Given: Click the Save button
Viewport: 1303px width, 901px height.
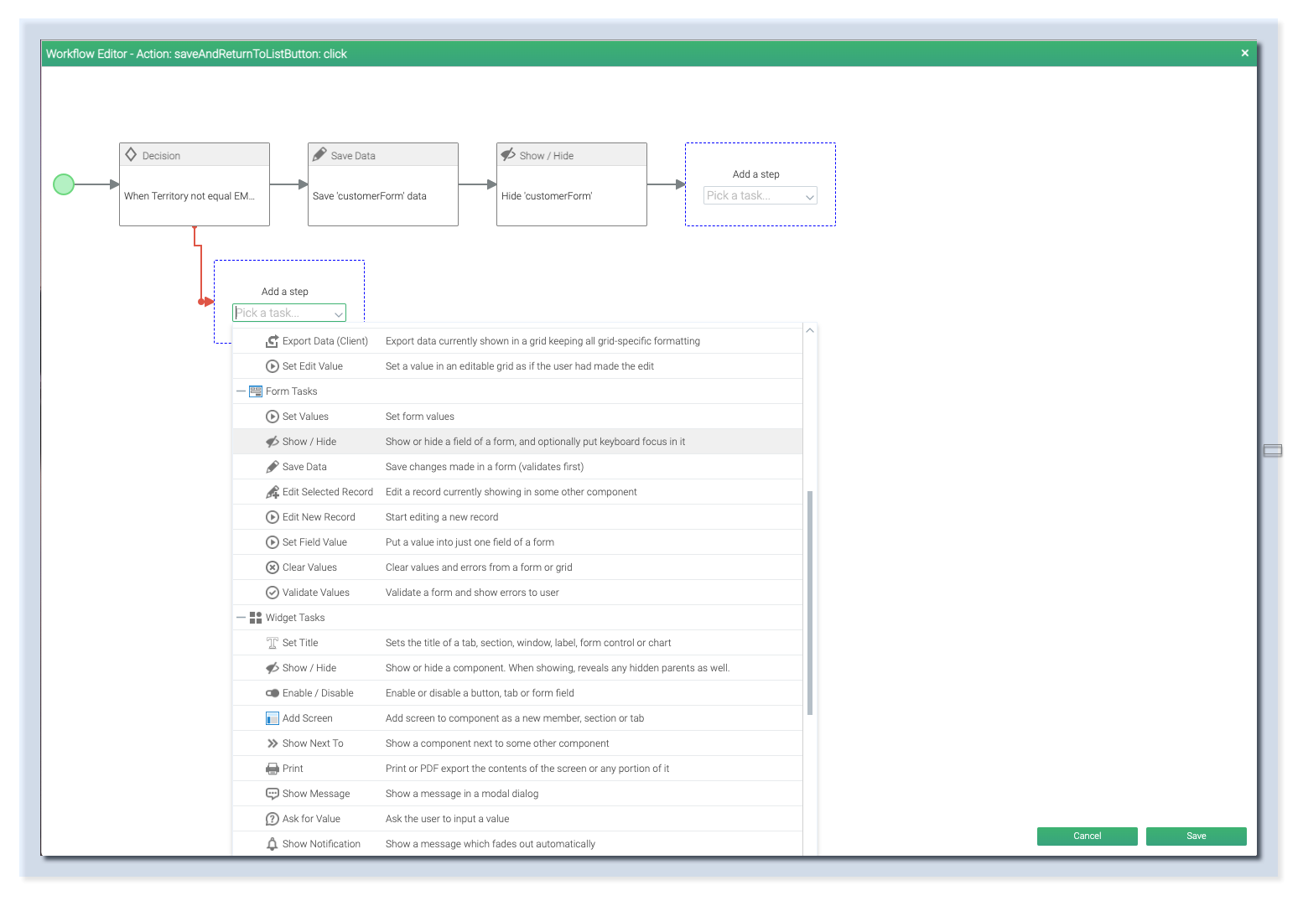Looking at the screenshot, I should [1196, 836].
